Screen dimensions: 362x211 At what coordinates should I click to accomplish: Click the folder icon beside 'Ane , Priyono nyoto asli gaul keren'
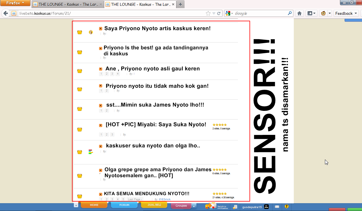point(80,71)
